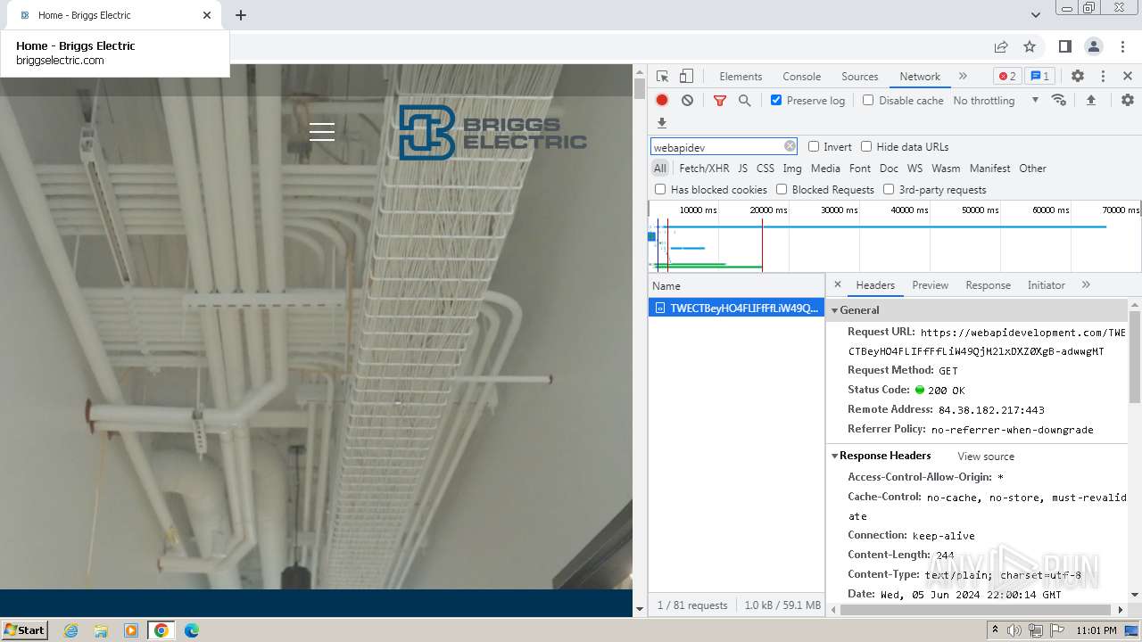
Task: Activate the inspect element picker icon
Action: (x=662, y=77)
